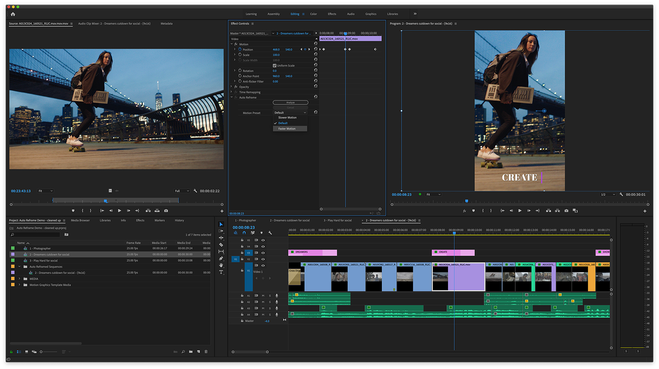The width and height of the screenshot is (659, 369).
Task: Select the Track Select Forward tool
Action: tap(221, 231)
